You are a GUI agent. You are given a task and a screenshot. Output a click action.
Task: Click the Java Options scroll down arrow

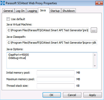click(95, 66)
